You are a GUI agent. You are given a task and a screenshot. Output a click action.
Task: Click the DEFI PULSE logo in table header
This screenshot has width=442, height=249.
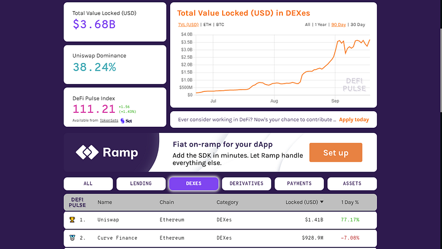pyautogui.click(x=77, y=203)
